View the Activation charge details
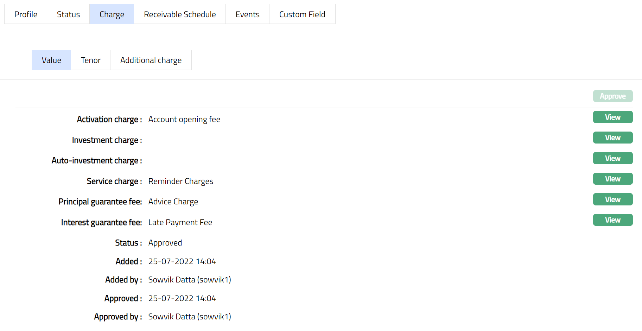Viewport: 642px width, 331px height. pos(612,117)
